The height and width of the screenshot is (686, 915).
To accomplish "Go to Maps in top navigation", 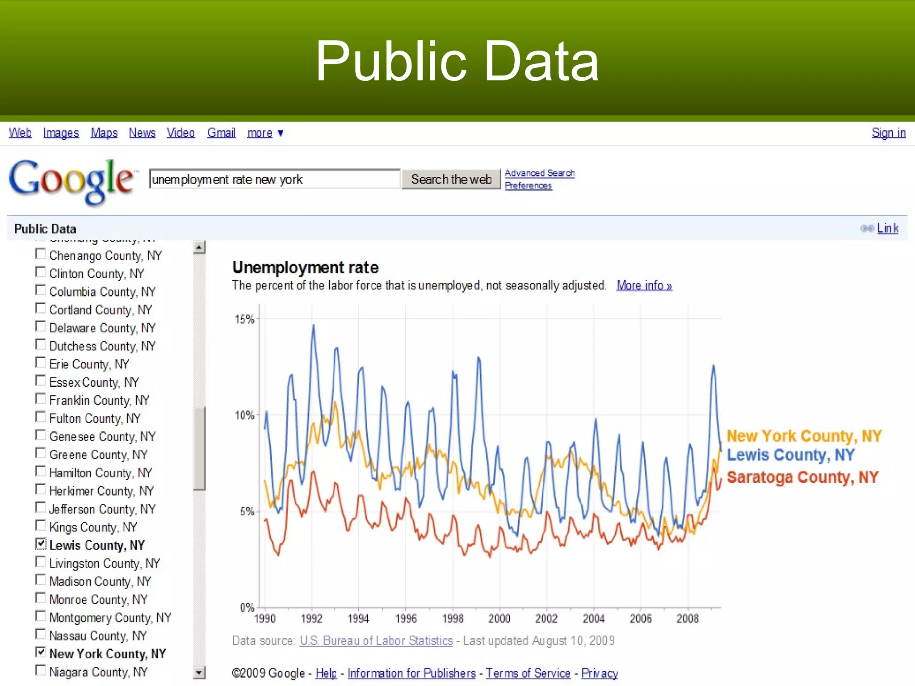I will [x=104, y=133].
